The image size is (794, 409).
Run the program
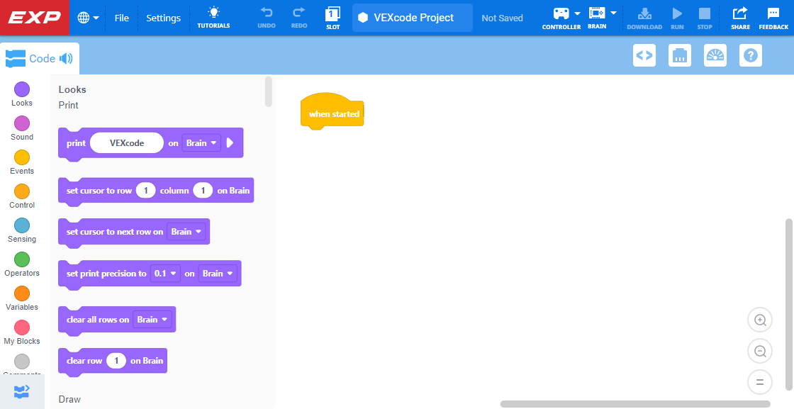676,17
